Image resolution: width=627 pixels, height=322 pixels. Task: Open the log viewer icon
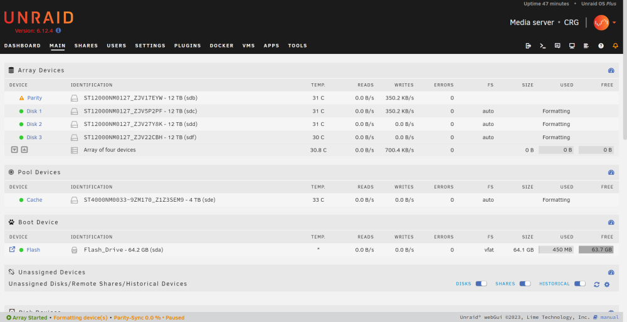(x=586, y=46)
